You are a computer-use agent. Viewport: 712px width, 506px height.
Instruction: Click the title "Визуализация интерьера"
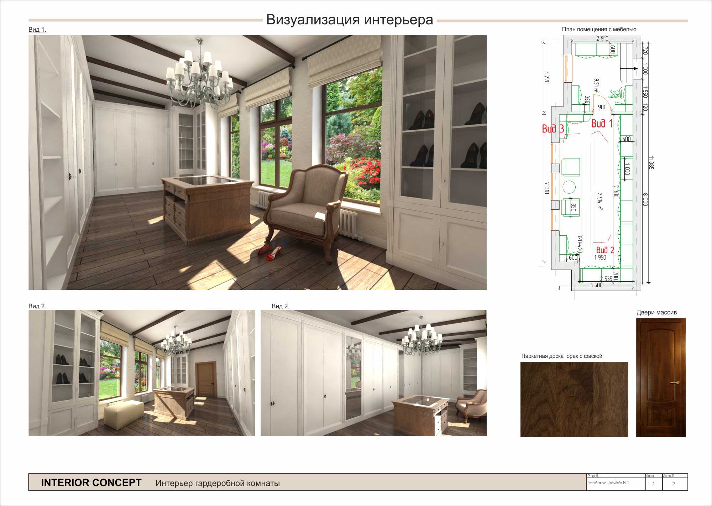350,20
